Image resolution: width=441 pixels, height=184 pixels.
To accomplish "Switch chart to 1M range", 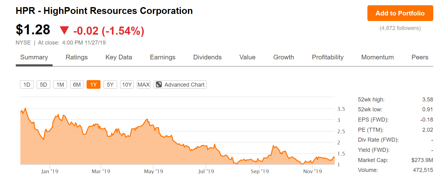I will click(60, 84).
